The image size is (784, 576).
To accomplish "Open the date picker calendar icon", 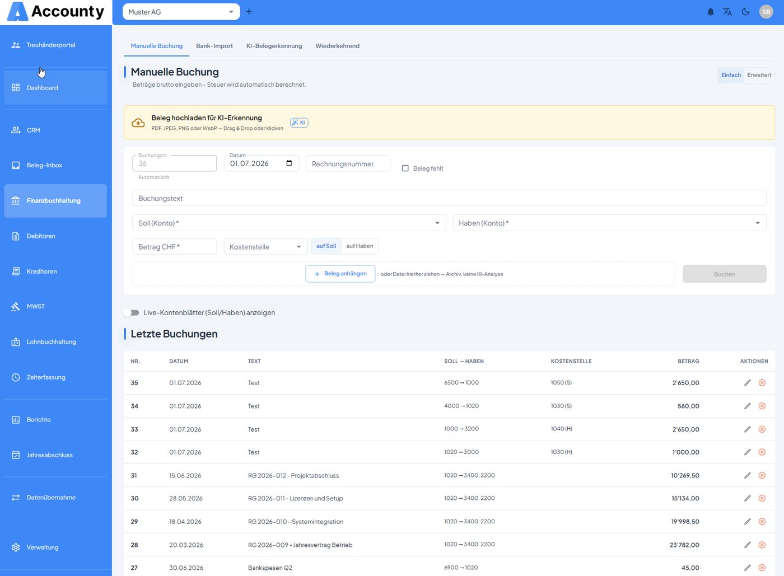I will [x=289, y=163].
